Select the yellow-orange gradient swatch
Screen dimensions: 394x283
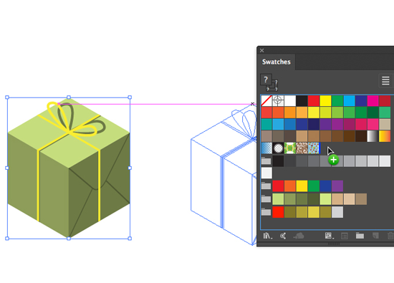click(x=385, y=136)
